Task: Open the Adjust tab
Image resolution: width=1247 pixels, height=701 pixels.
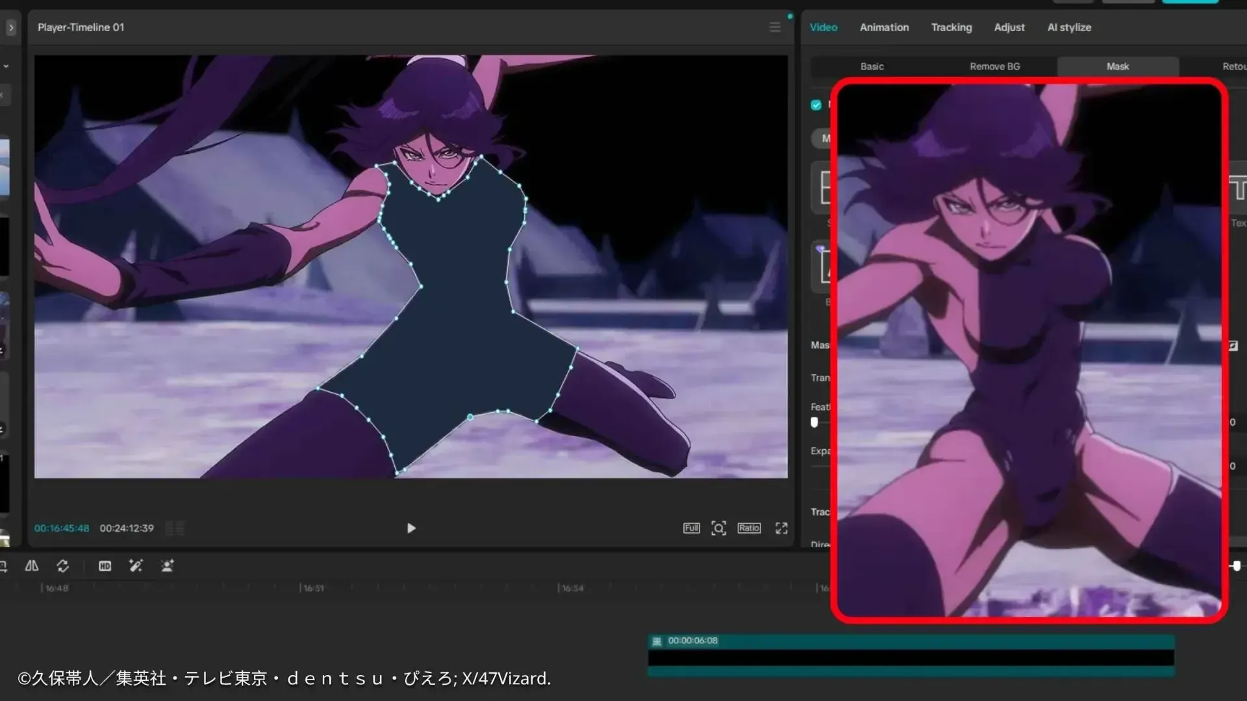Action: (x=1009, y=27)
